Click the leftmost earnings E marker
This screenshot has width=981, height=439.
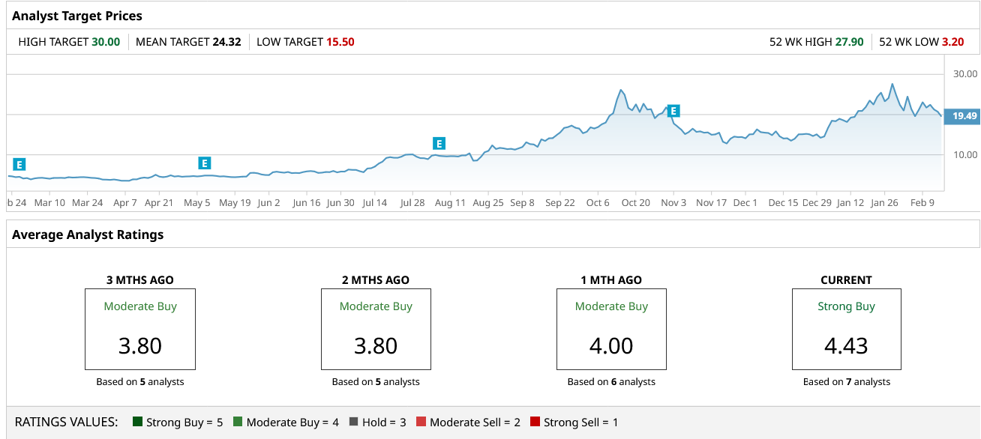19,164
